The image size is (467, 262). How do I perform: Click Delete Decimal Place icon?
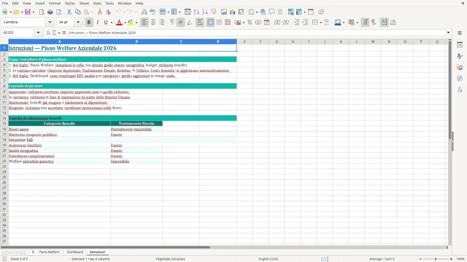(286, 23)
